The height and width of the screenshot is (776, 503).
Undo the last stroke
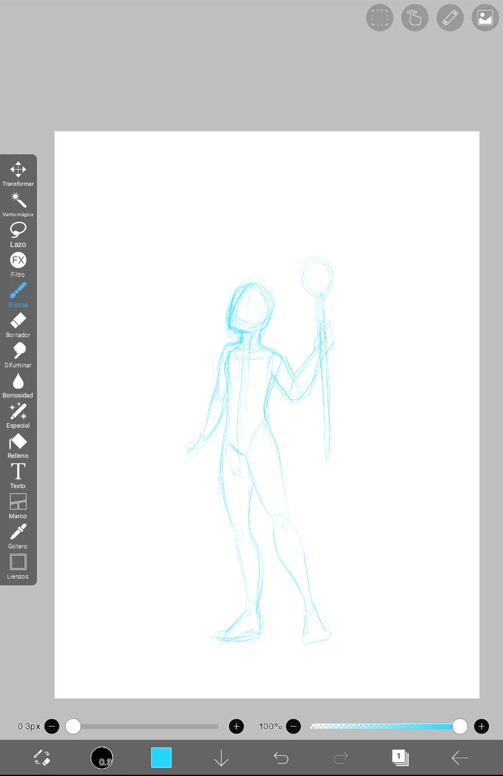(281, 757)
